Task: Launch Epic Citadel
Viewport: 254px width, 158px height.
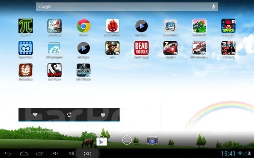Action: coord(55,26)
